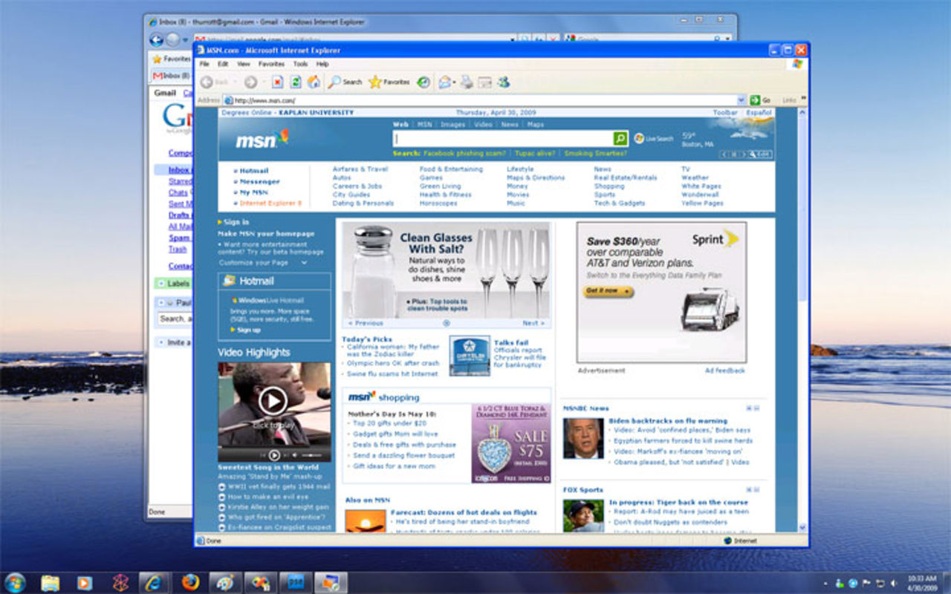This screenshot has height=594, width=951.
Task: Click Hotmail Sign up link
Action: pos(249,330)
